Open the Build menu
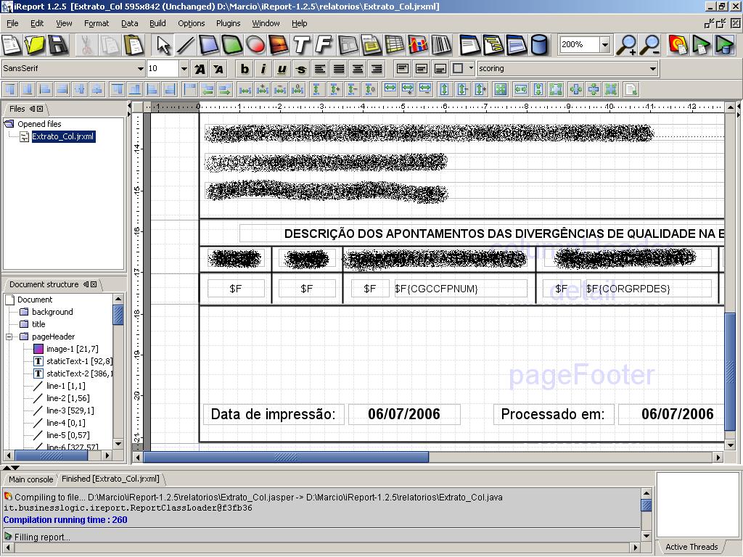The width and height of the screenshot is (743, 557). click(157, 23)
